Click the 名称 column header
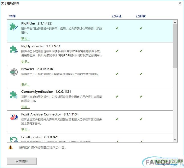 [12, 16]
